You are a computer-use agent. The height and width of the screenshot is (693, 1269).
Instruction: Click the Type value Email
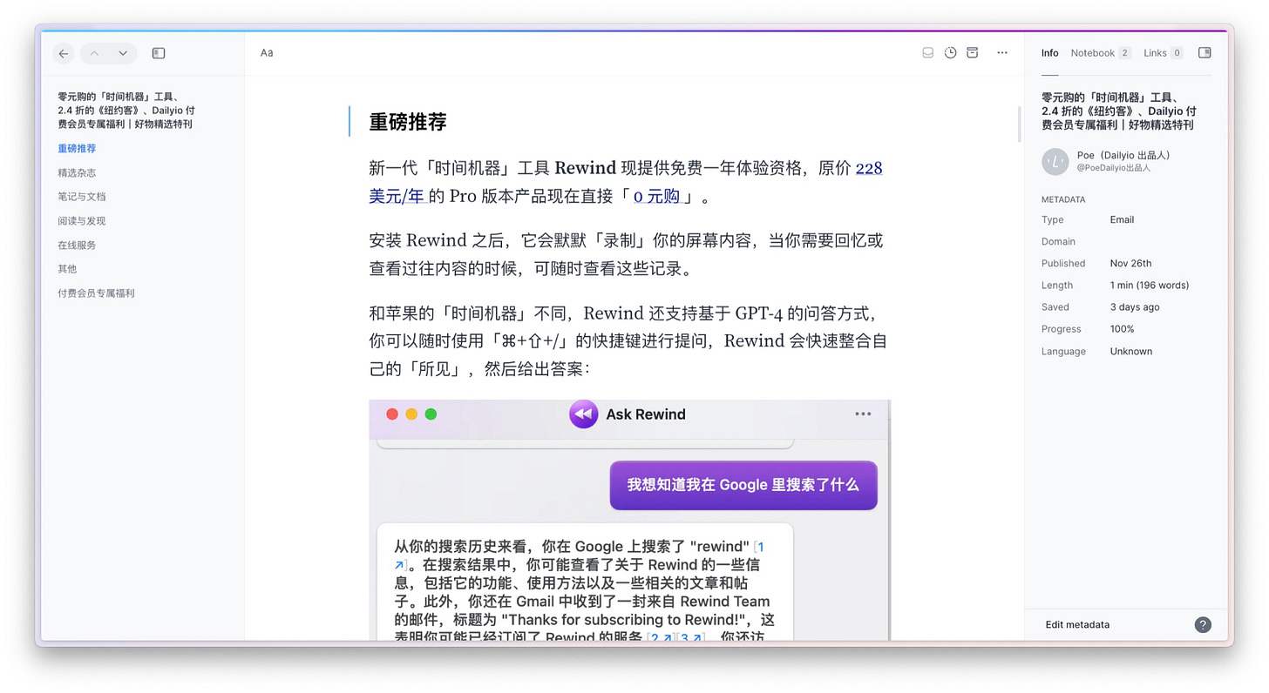1122,219
